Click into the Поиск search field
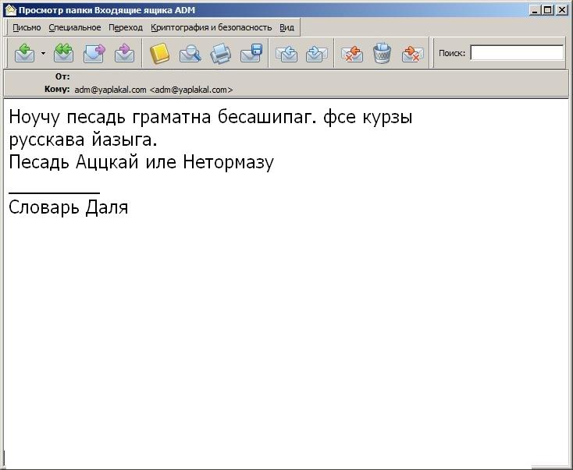Screen dimensions: 573x470 (x=517, y=53)
